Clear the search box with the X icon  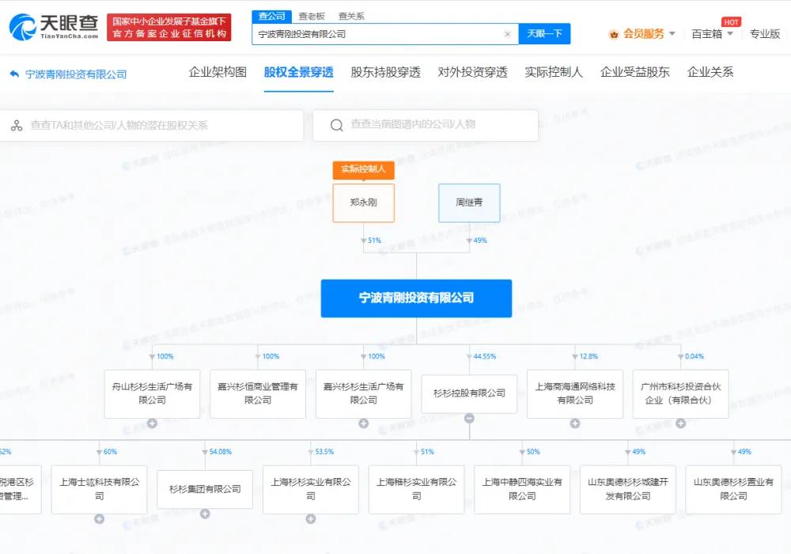[508, 34]
